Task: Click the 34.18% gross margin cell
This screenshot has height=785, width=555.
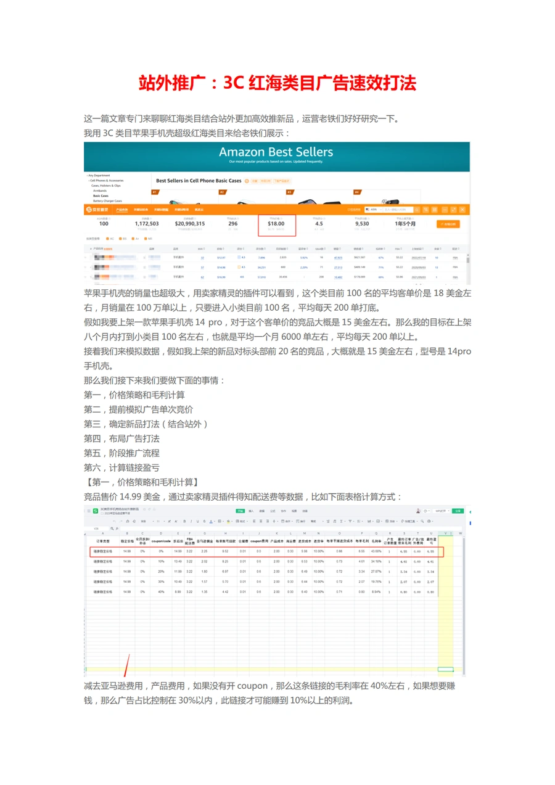Action: coord(376,562)
